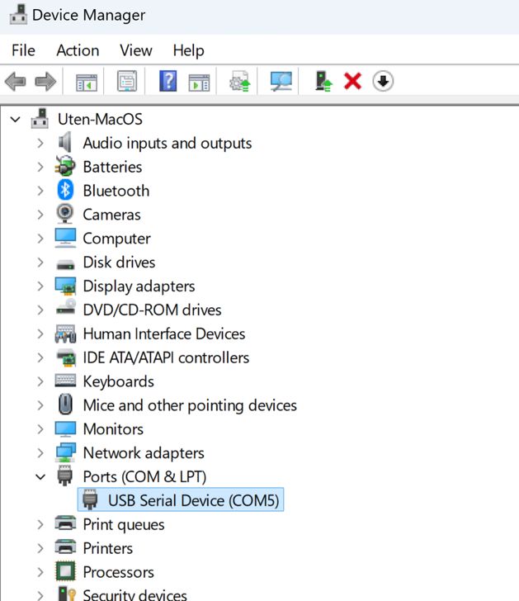The height and width of the screenshot is (601, 519).
Task: Click the Security devices key icon
Action: (x=66, y=594)
